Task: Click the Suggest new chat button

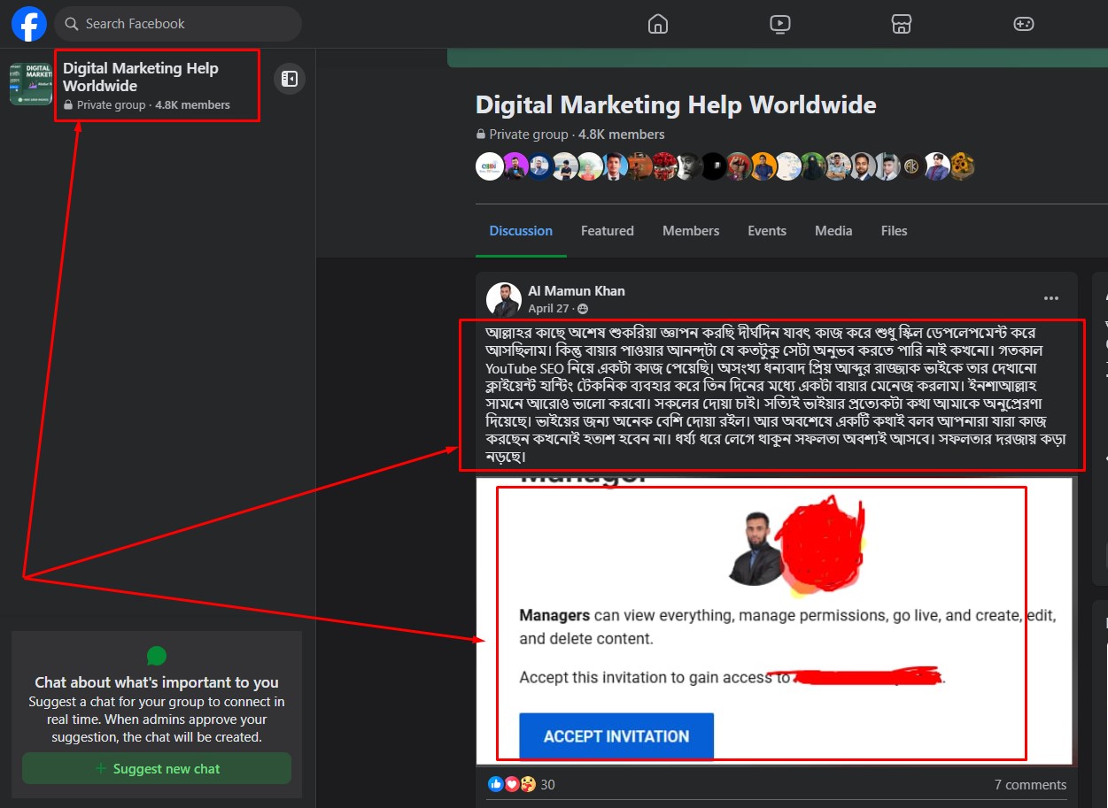Action: coord(157,768)
